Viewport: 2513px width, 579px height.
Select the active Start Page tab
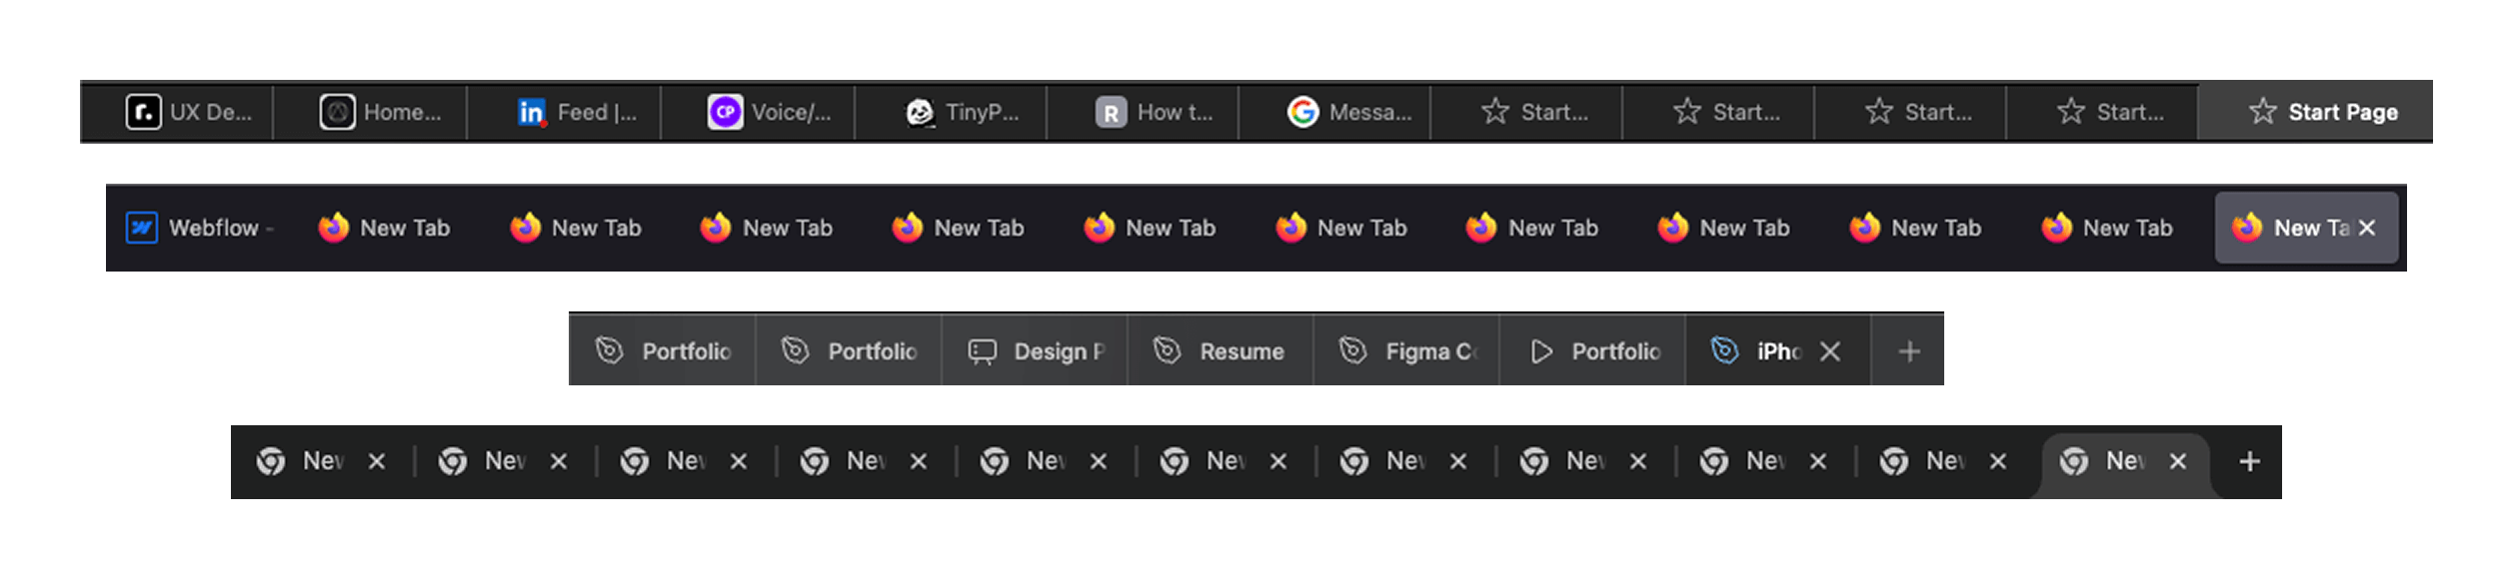[2315, 112]
